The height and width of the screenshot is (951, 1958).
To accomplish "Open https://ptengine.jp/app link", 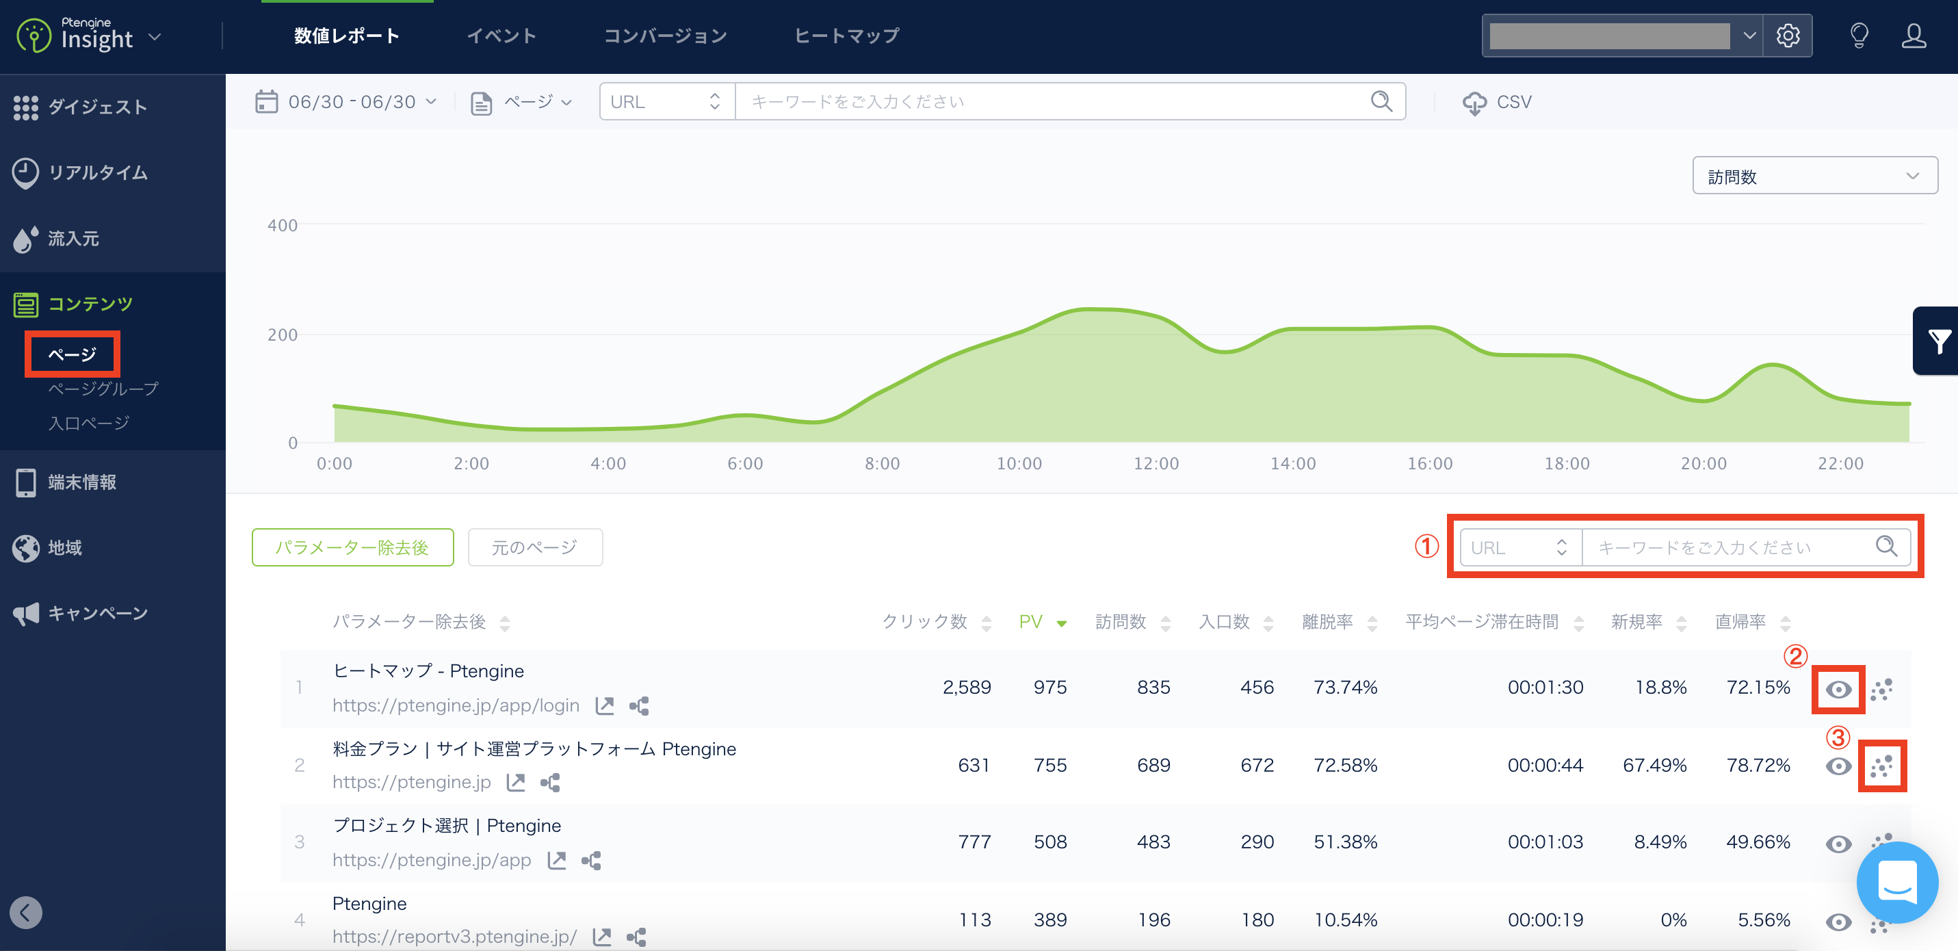I will [x=432, y=860].
